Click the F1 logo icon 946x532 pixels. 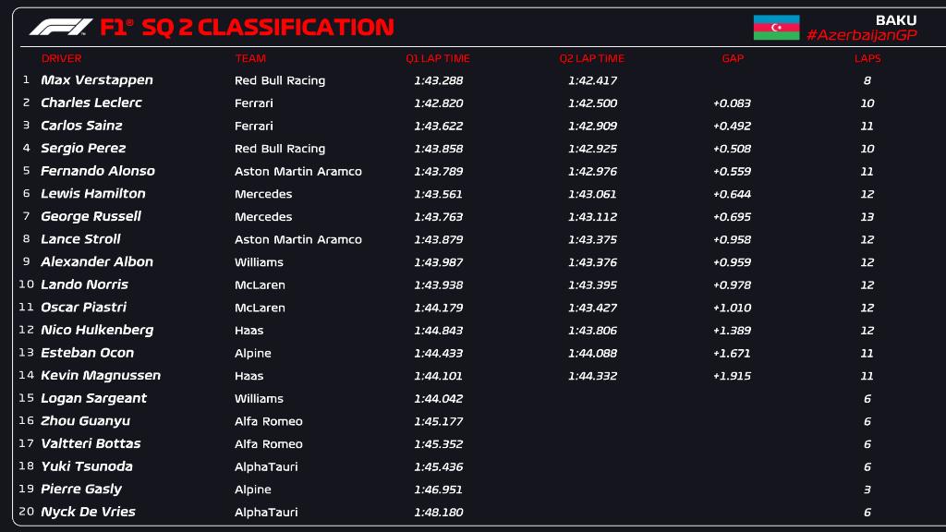click(60, 28)
